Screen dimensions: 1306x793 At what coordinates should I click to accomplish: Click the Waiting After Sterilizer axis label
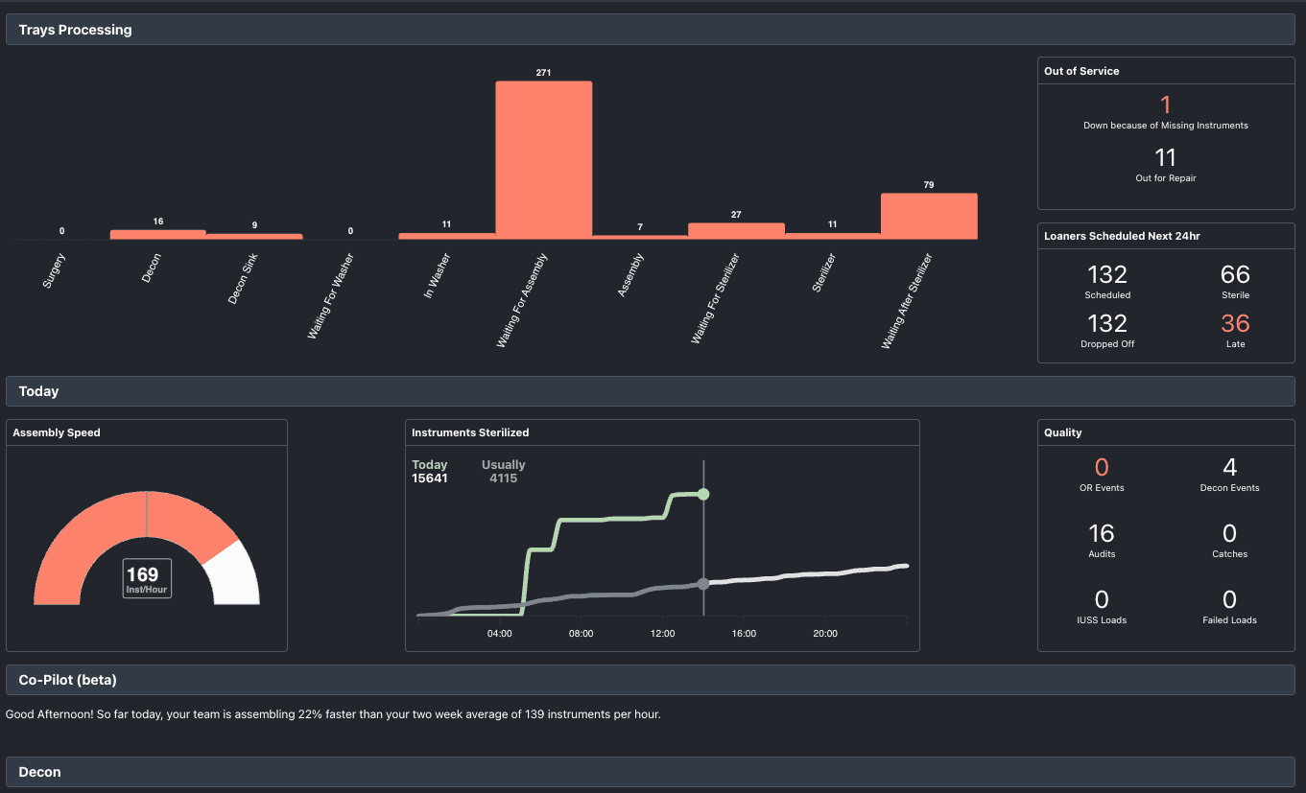click(x=908, y=301)
